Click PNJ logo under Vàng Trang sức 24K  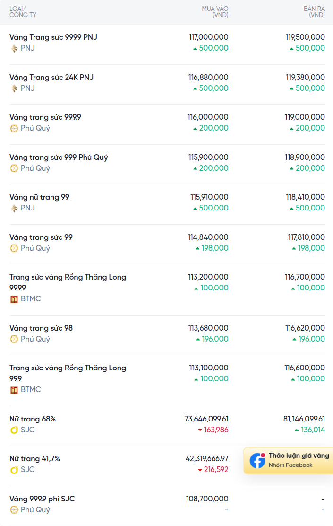click(x=14, y=88)
